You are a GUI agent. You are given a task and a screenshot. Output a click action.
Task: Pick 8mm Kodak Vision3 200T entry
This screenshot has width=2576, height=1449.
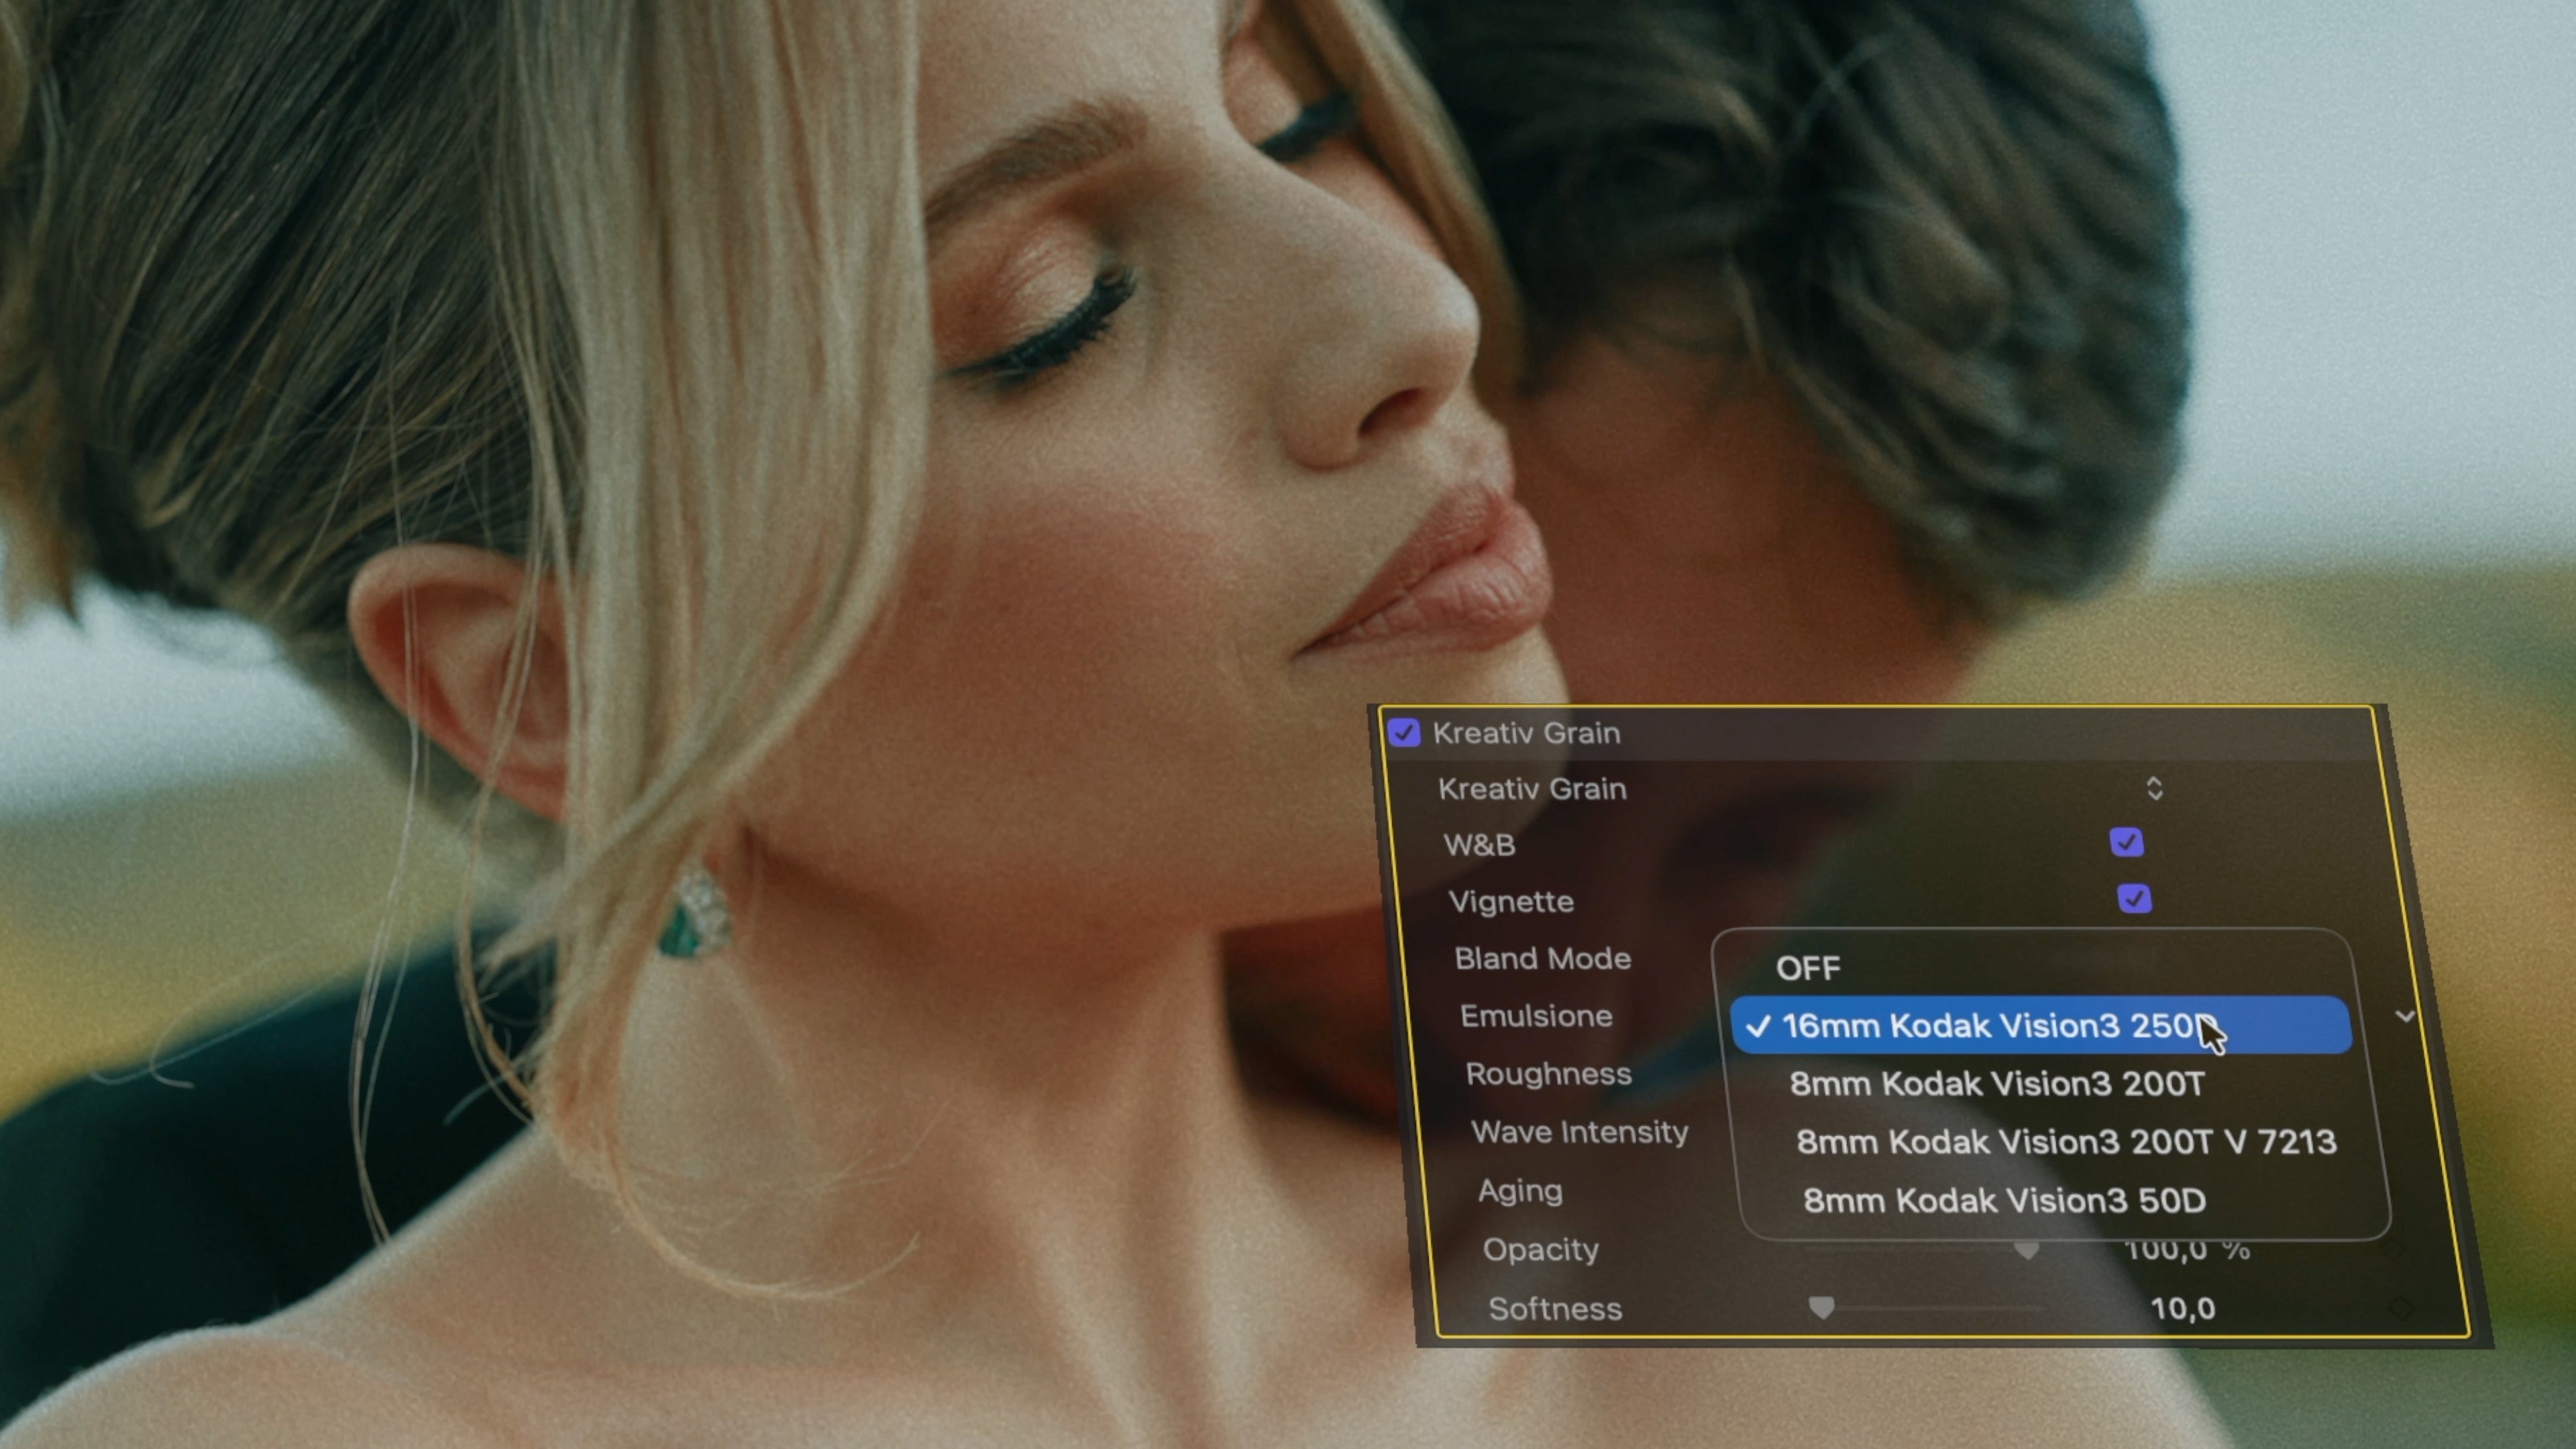click(x=1996, y=1084)
